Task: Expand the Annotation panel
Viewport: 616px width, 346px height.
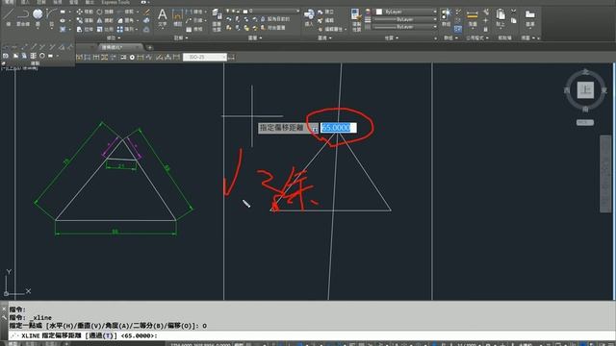Action: tap(181, 38)
